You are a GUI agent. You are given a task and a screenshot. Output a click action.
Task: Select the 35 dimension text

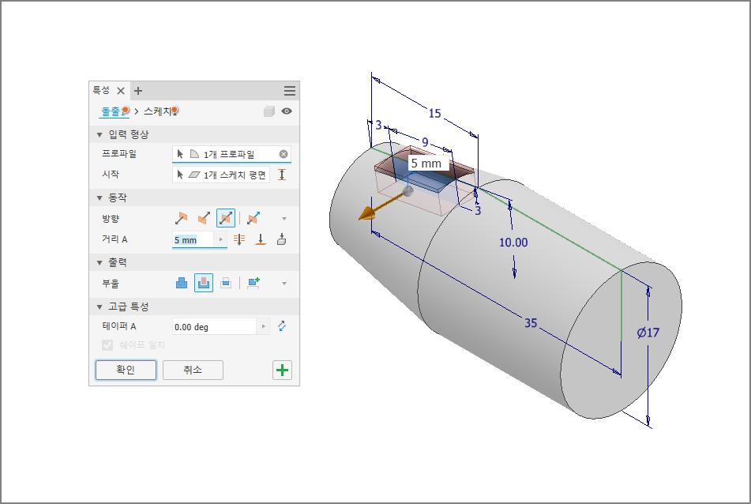531,323
